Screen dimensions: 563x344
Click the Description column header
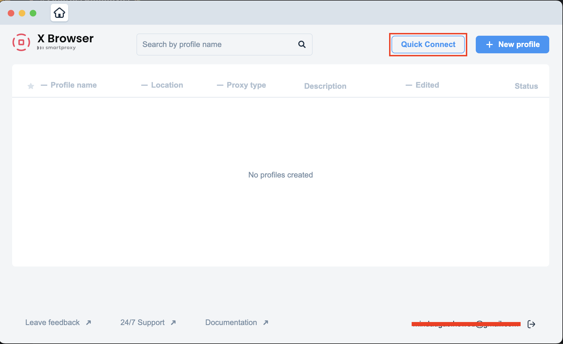point(325,86)
